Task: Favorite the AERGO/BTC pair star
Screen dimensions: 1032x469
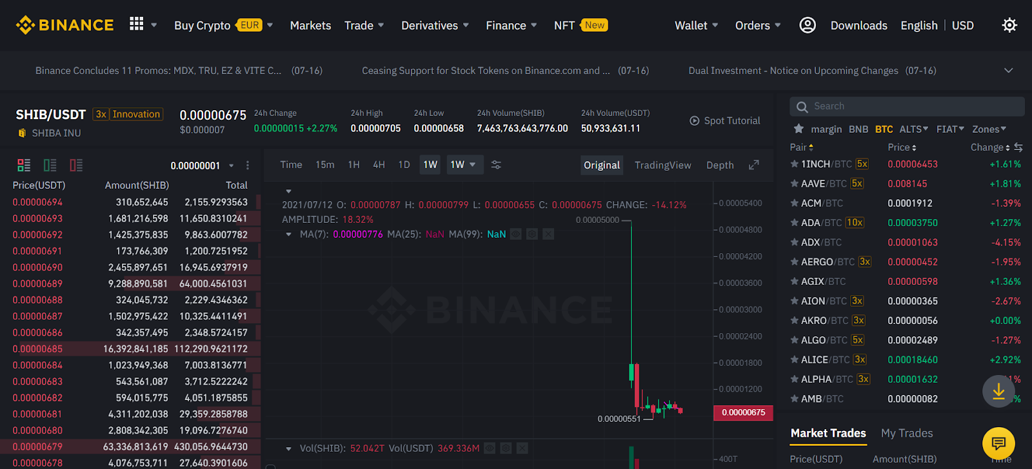Action: 795,262
